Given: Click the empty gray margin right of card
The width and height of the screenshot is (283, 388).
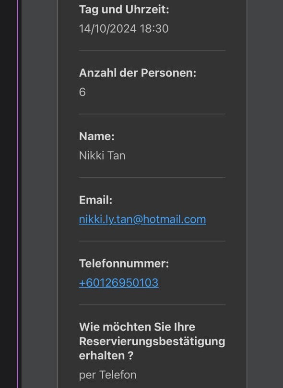Looking at the screenshot, I should [265, 194].
